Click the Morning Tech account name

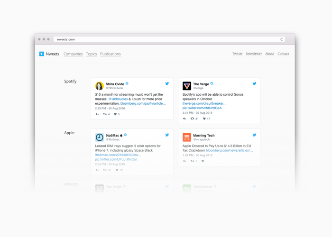pyautogui.click(x=203, y=136)
